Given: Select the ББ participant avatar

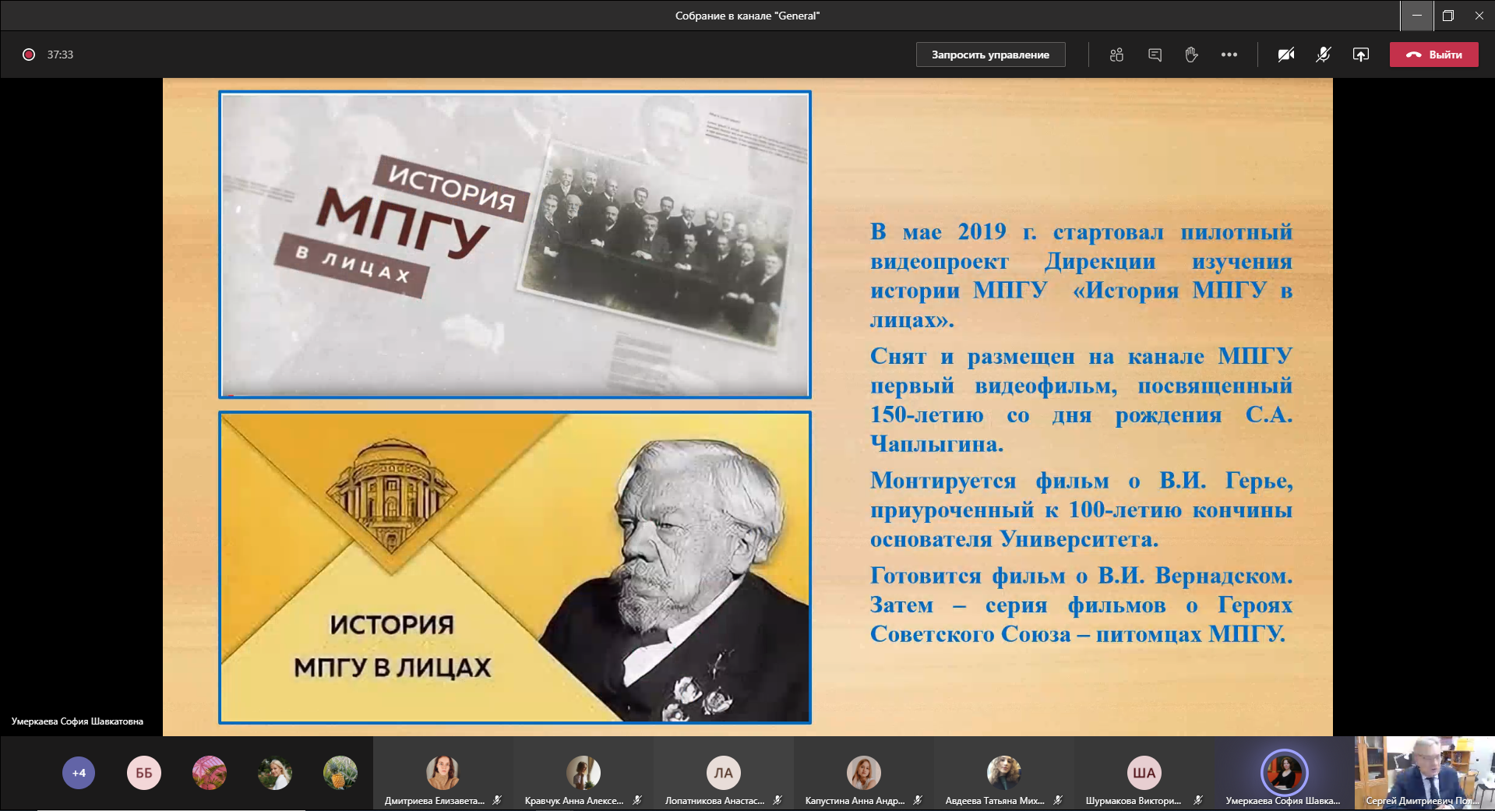Looking at the screenshot, I should click(x=144, y=773).
